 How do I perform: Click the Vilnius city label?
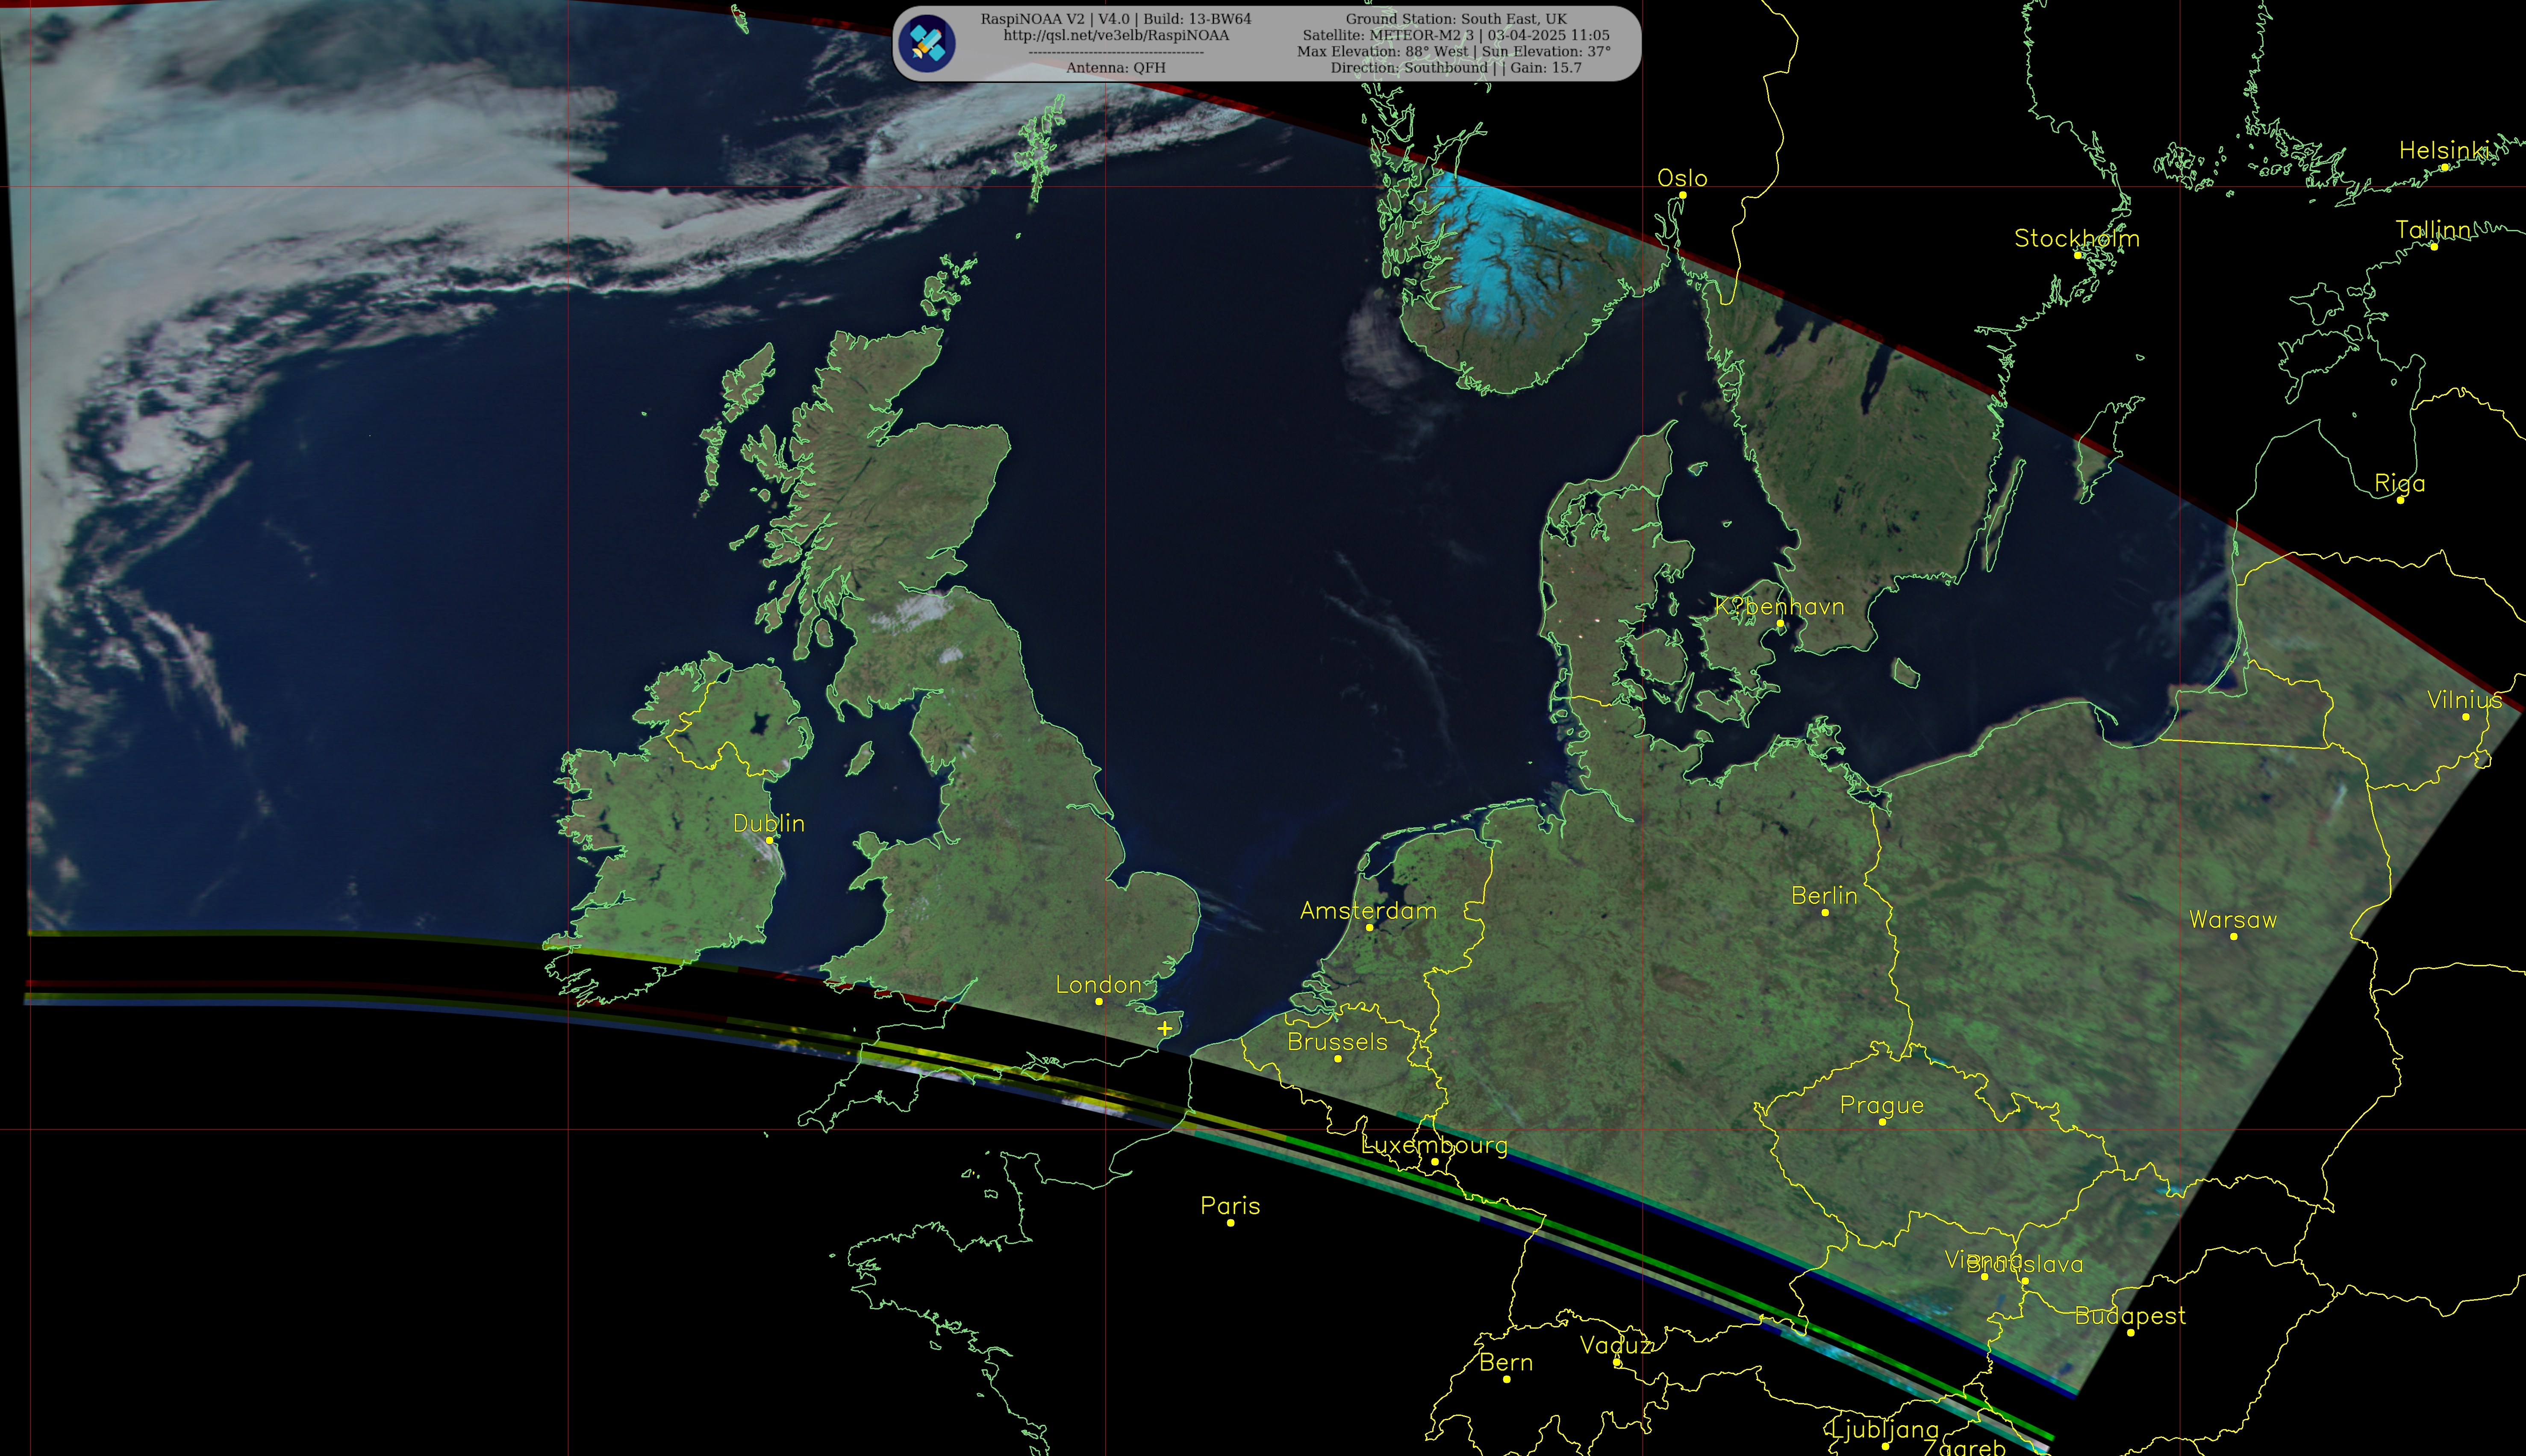(x=2465, y=700)
